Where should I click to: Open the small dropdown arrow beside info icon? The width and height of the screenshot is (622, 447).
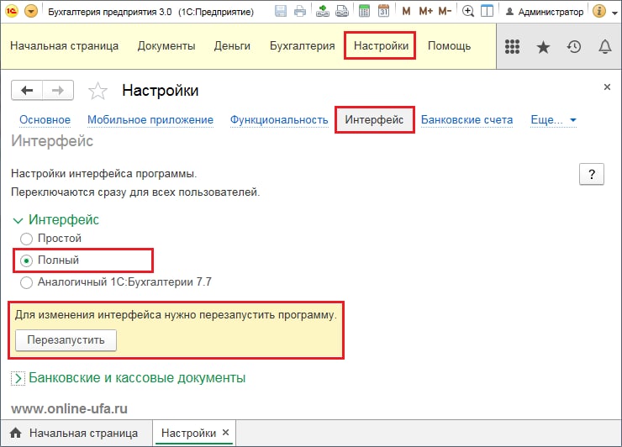click(614, 13)
